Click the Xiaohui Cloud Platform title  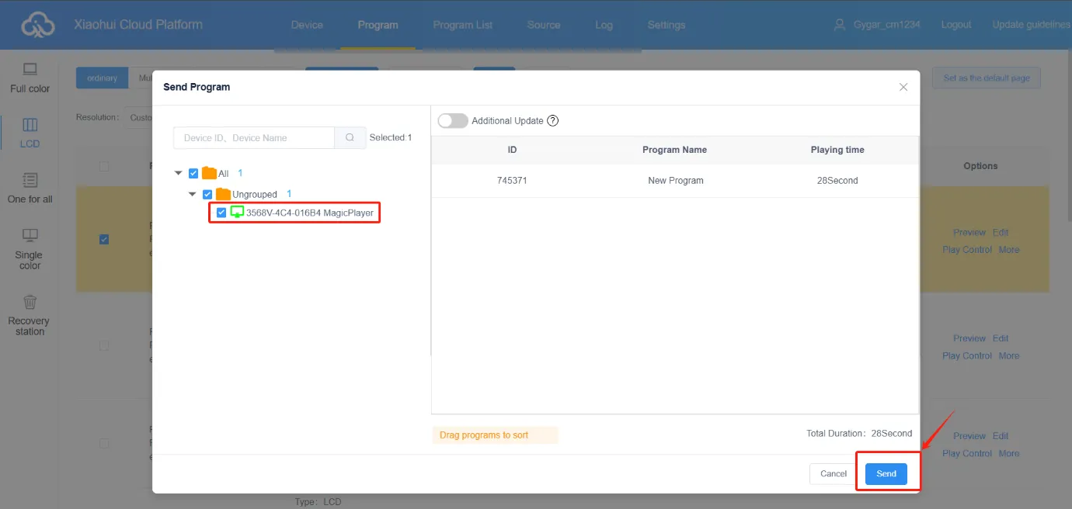click(138, 25)
